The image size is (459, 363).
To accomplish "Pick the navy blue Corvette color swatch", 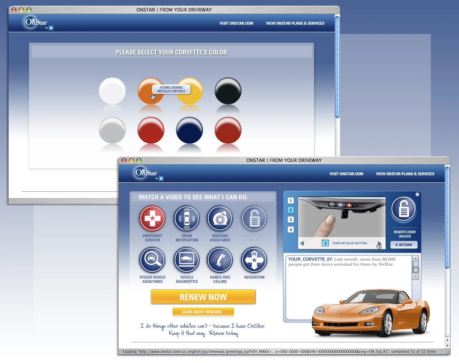I will tap(189, 130).
